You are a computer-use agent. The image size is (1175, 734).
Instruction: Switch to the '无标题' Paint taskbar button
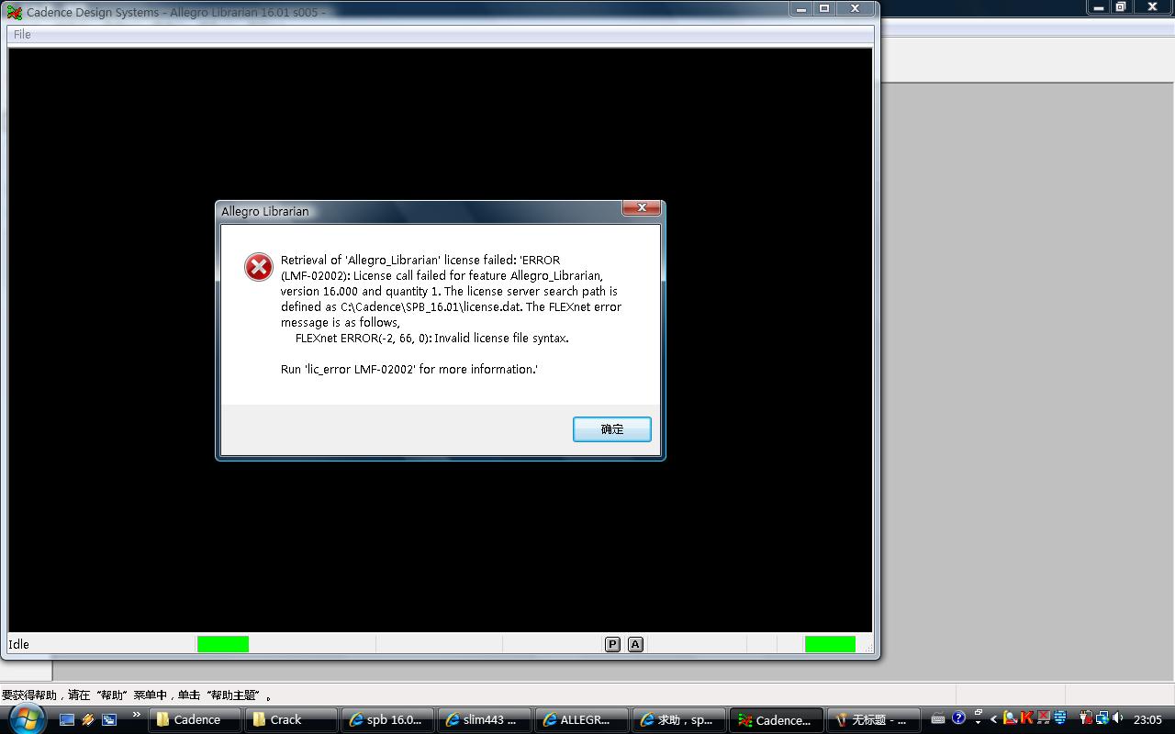click(874, 720)
